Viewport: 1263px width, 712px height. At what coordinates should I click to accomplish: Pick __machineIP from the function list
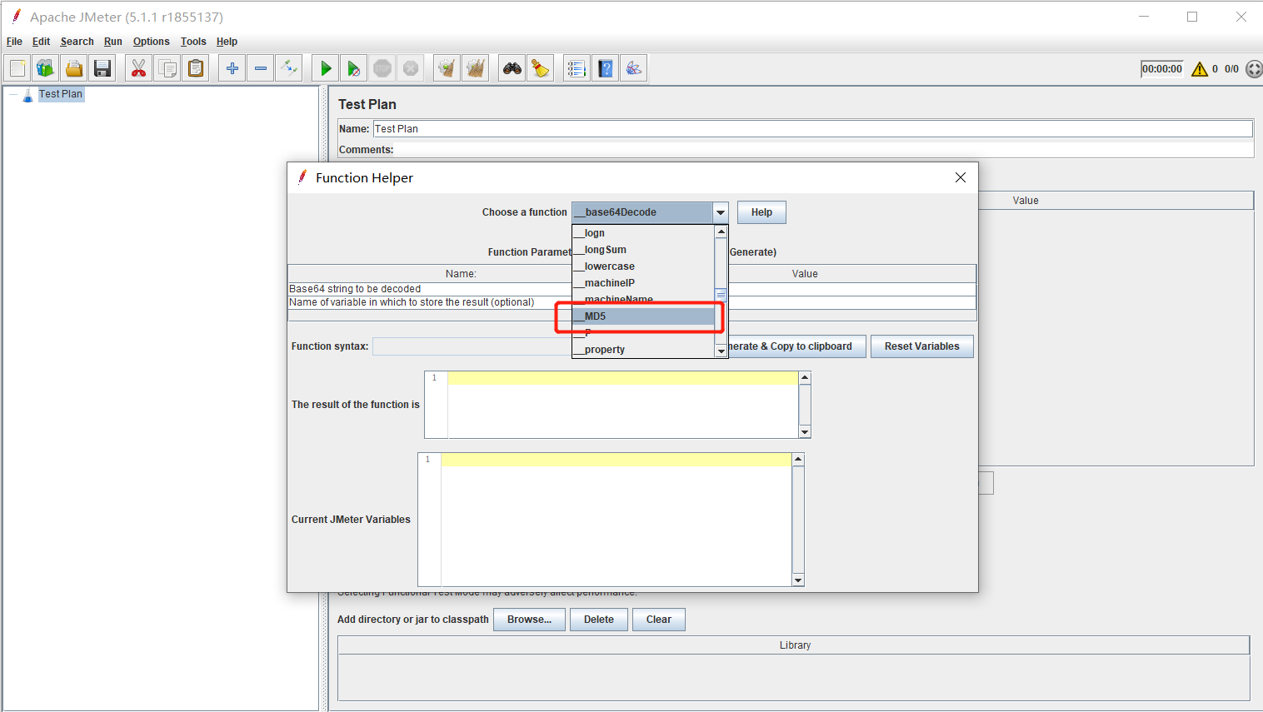[643, 283]
